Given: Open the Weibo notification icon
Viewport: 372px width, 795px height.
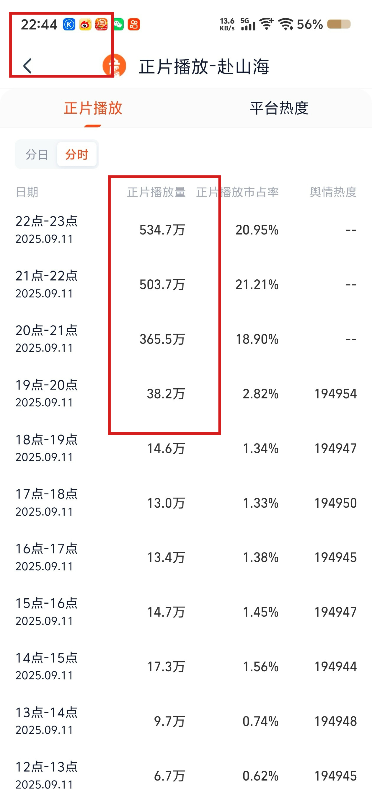Looking at the screenshot, I should tap(85, 25).
